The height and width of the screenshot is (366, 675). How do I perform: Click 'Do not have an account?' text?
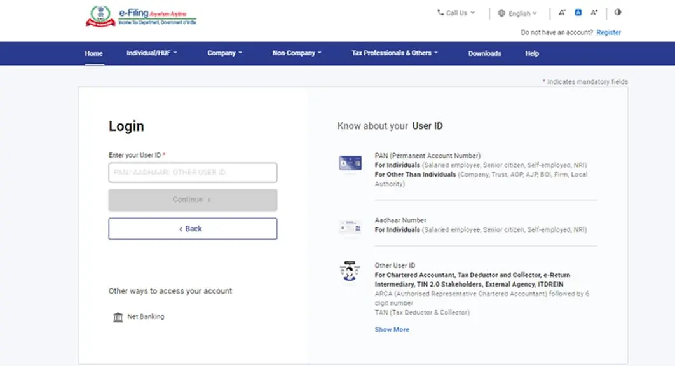557,32
